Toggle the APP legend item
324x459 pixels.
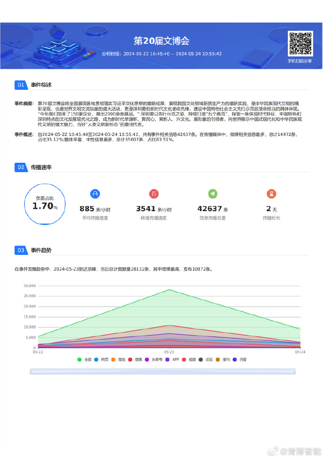[x=172, y=359]
